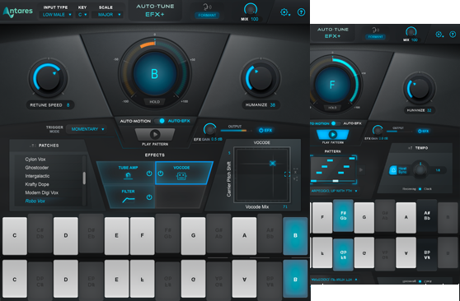Viewport: 460px width, 301px height.
Task: Click the Antares logo in the left window
Action: pos(17,12)
